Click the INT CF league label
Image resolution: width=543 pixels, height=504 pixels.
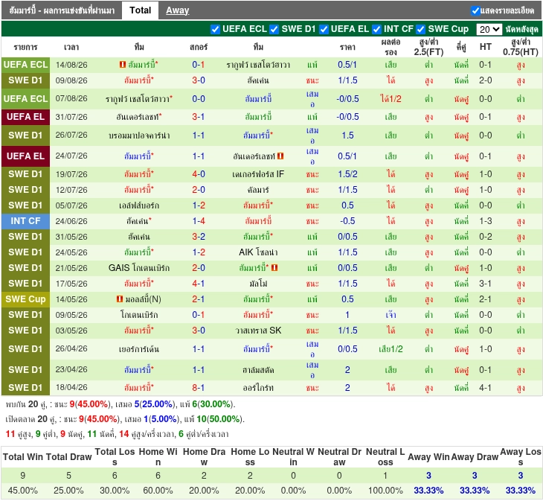coord(25,221)
